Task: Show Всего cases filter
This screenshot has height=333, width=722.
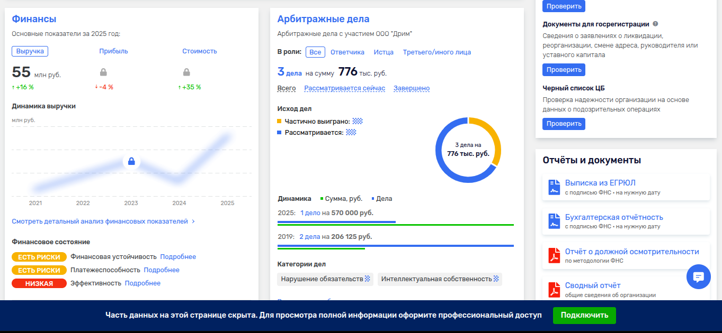Action: click(x=287, y=88)
